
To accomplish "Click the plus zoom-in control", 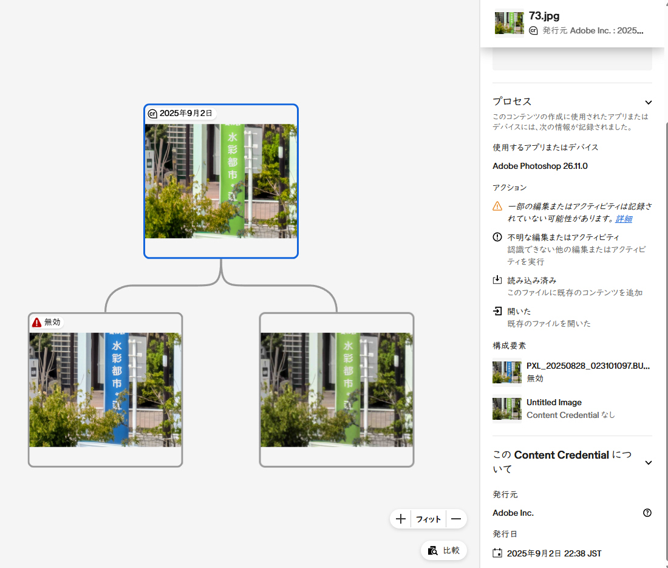I will 400,519.
